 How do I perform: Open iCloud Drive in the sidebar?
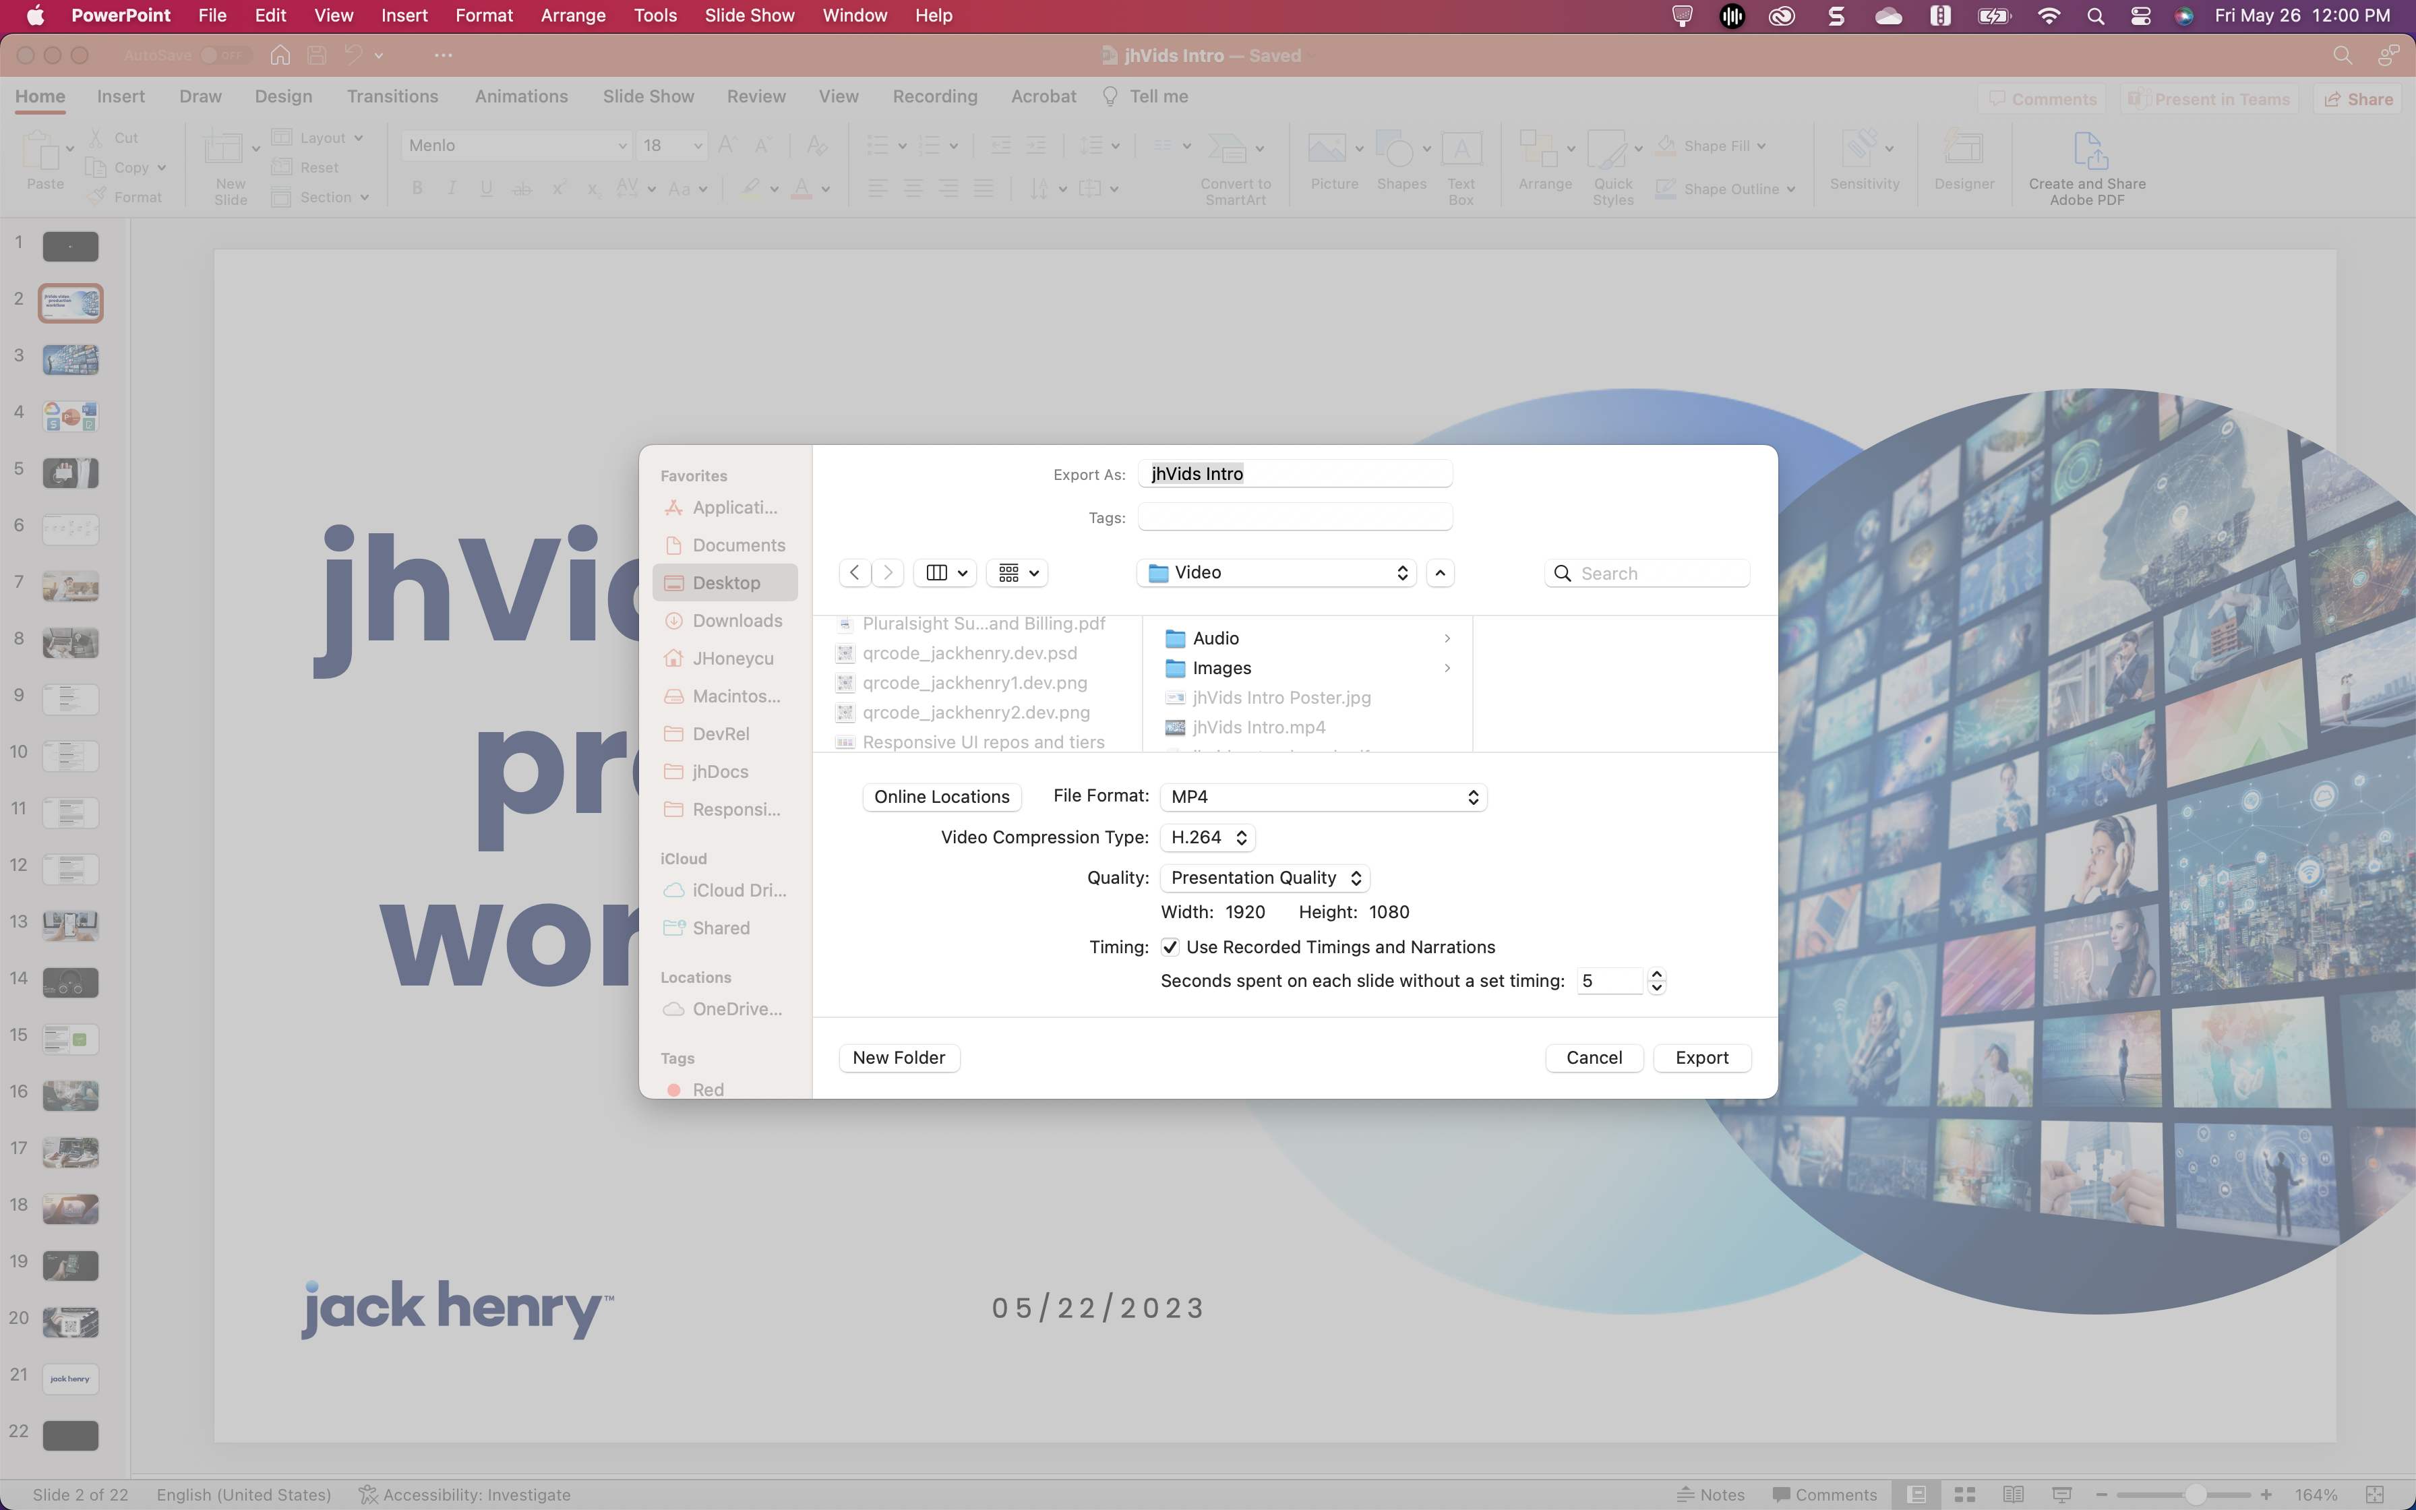click(x=737, y=890)
